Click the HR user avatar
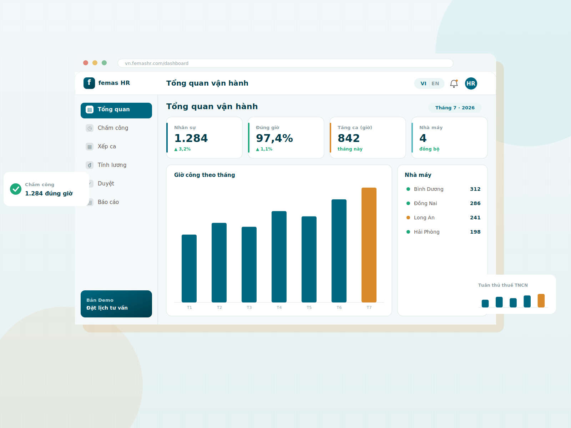 (x=471, y=83)
